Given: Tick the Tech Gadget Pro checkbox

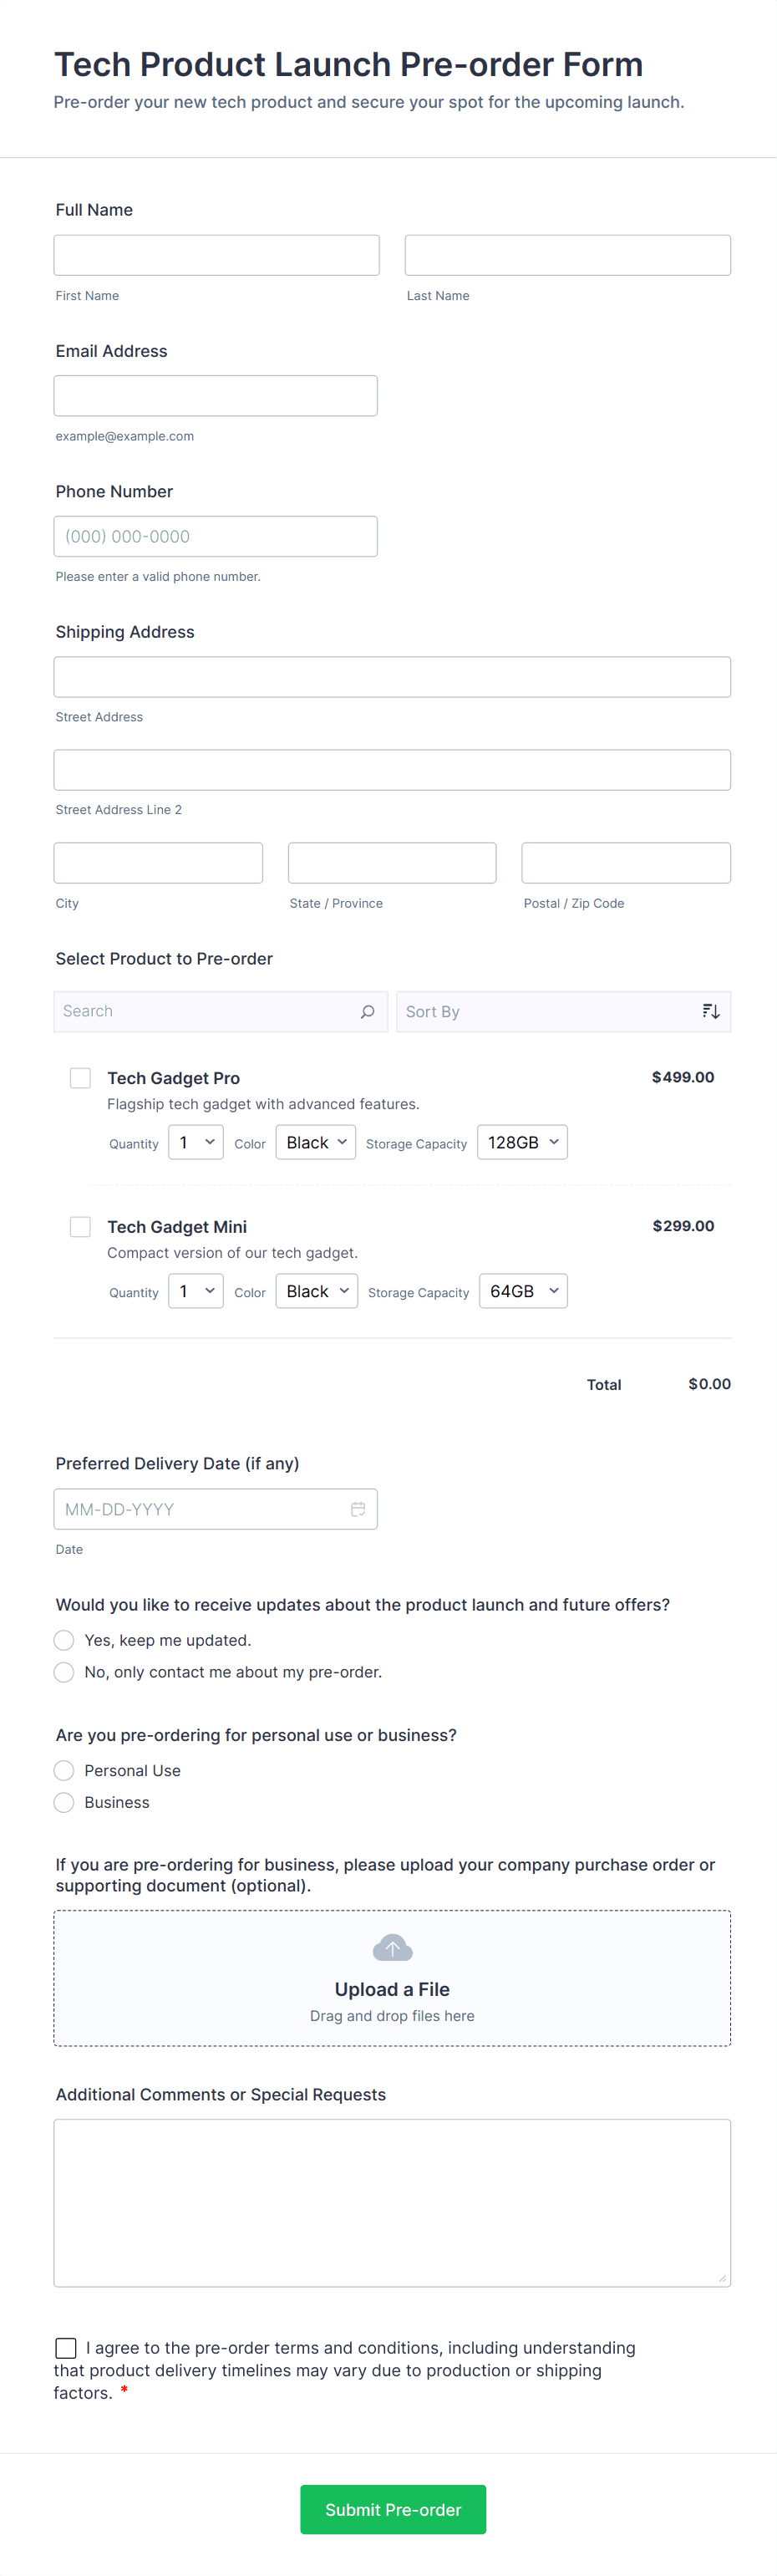Looking at the screenshot, I should (x=81, y=1077).
